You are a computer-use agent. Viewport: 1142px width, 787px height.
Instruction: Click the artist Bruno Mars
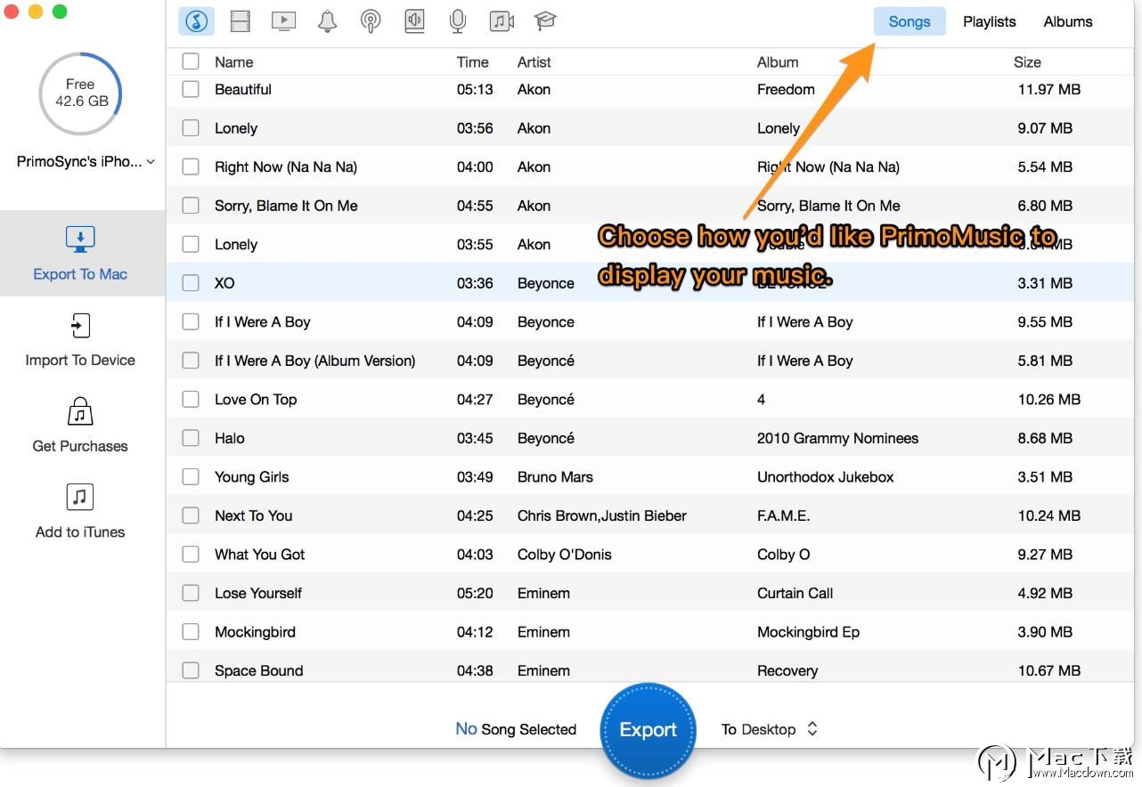555,476
